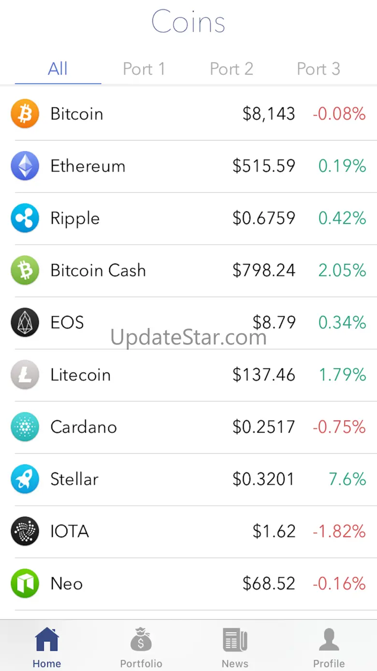Tap the silver Litecoin icon

coord(25,375)
